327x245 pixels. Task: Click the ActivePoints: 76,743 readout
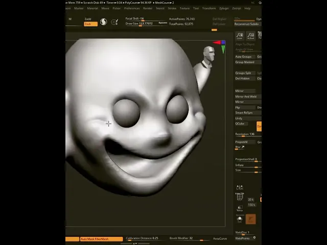tap(182, 19)
